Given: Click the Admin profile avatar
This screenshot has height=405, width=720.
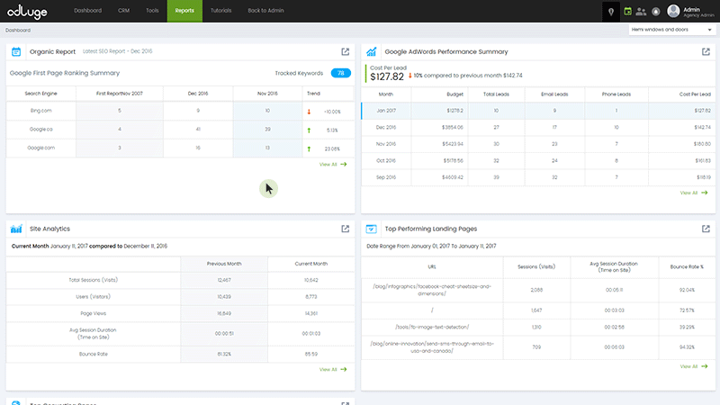Looking at the screenshot, I should click(x=673, y=11).
